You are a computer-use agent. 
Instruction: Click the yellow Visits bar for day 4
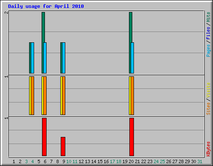[30, 95]
